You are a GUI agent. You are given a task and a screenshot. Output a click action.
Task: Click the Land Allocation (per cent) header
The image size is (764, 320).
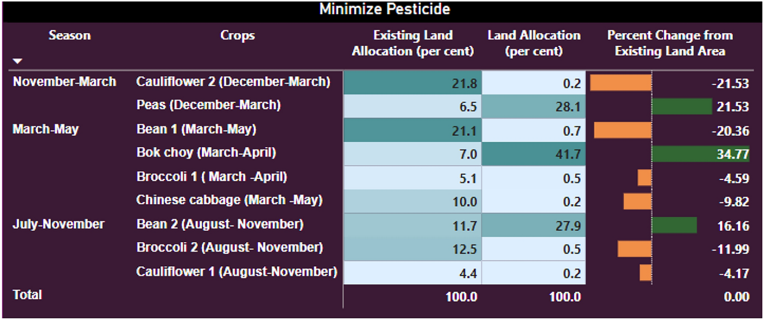tap(534, 43)
